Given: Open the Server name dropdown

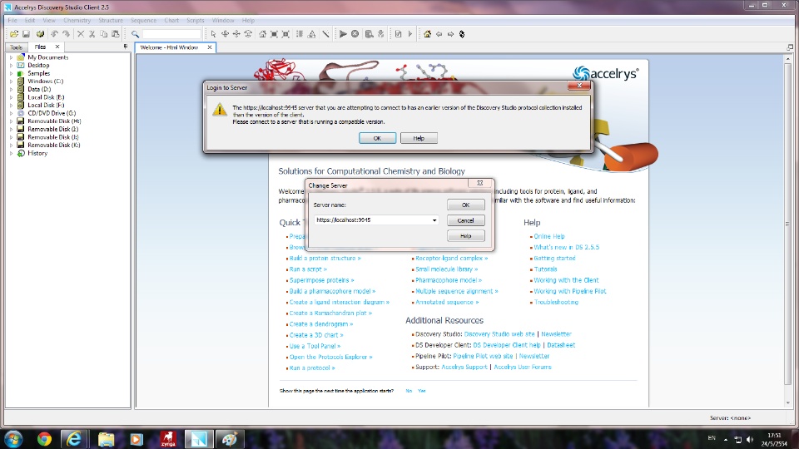Looking at the screenshot, I should pyautogui.click(x=434, y=220).
